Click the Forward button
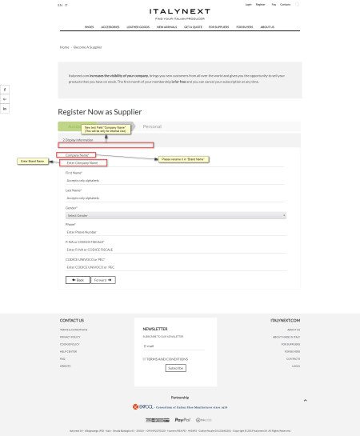 click(103, 280)
